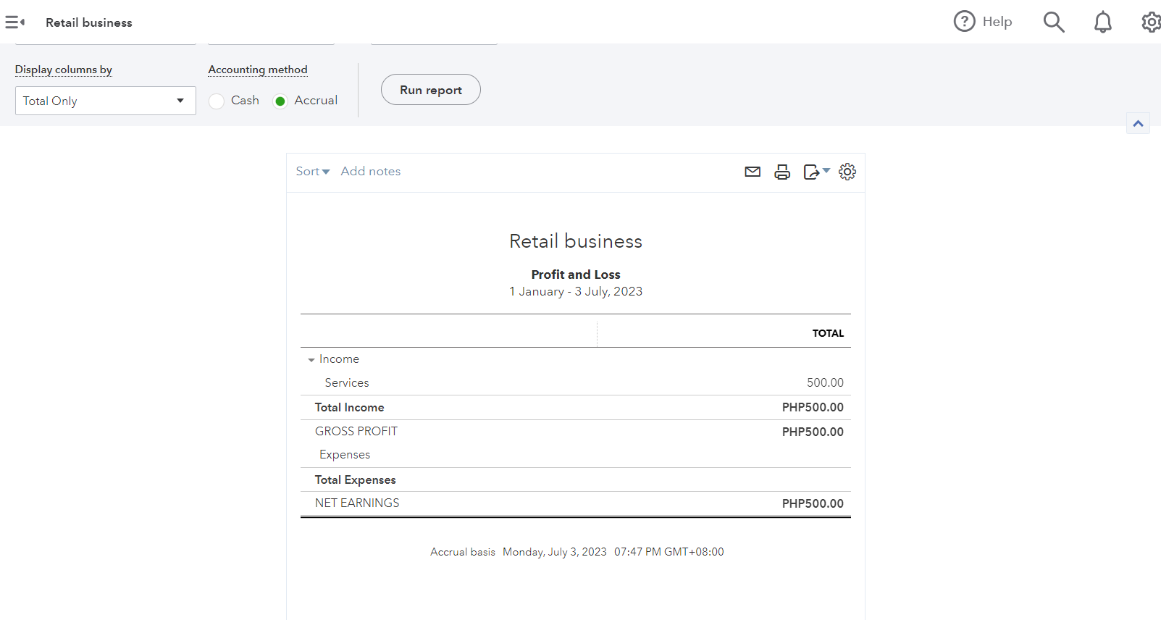Image resolution: width=1161 pixels, height=620 pixels.
Task: Toggle the left navigation menu icon
Action: [x=14, y=22]
